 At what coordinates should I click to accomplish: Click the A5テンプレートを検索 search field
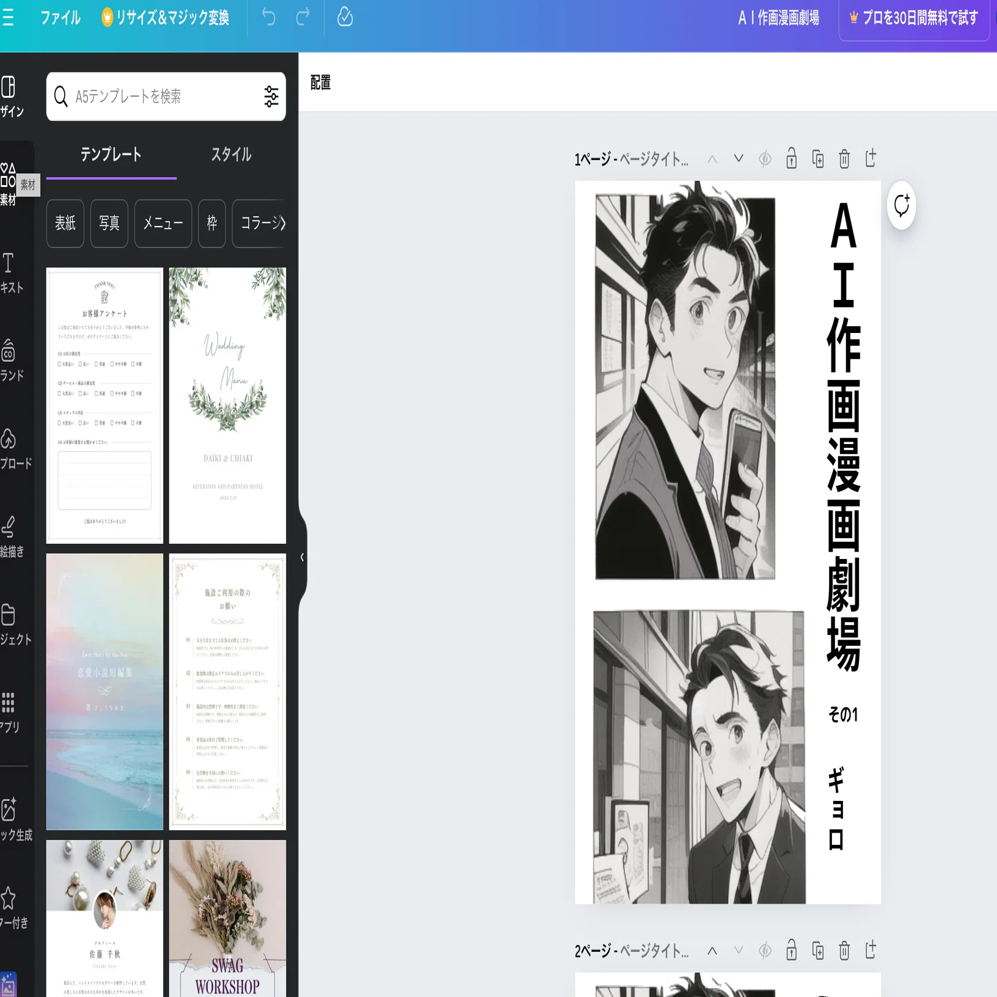(159, 97)
